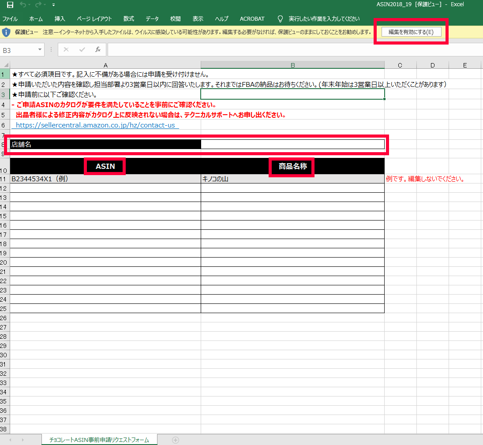Click the Select All corner triangle
Image resolution: width=483 pixels, height=445 pixels.
pos(5,65)
